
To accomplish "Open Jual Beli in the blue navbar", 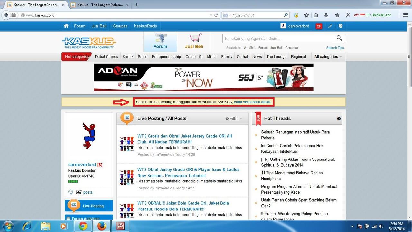I will click(x=99, y=26).
